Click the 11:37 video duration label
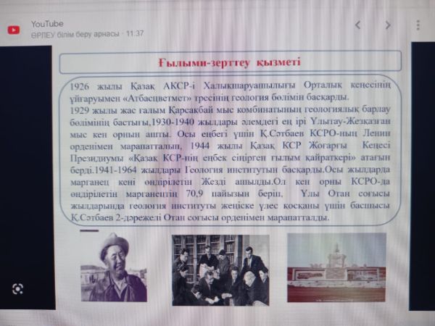The width and height of the screenshot is (435, 326). (x=135, y=34)
